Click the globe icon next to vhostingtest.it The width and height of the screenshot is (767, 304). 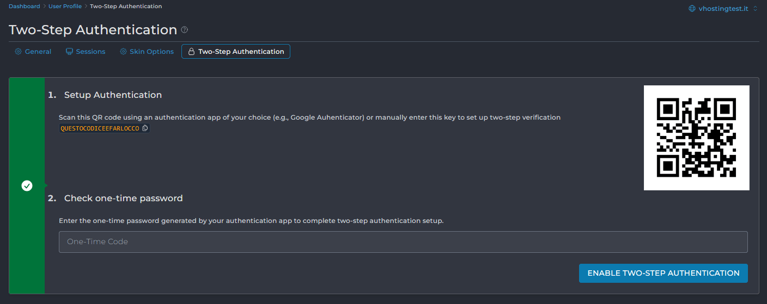pyautogui.click(x=692, y=9)
